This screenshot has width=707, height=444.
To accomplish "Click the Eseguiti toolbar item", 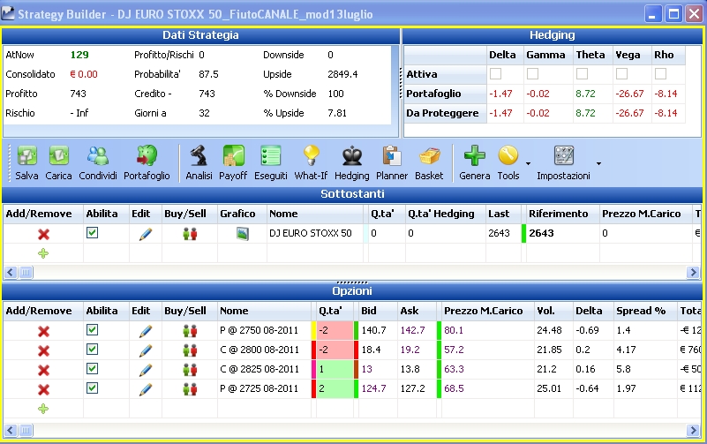I will [271, 162].
